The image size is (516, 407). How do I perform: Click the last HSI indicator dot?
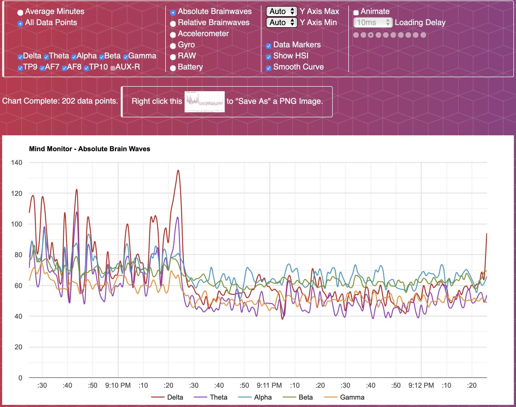tap(423, 35)
